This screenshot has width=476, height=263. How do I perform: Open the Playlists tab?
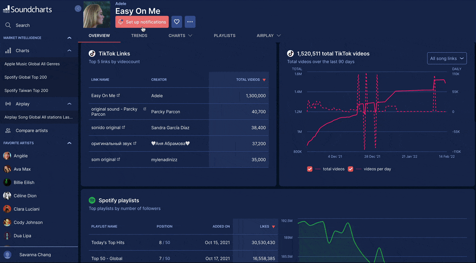click(224, 36)
